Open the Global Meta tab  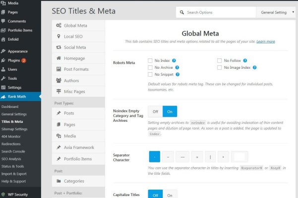point(78,25)
